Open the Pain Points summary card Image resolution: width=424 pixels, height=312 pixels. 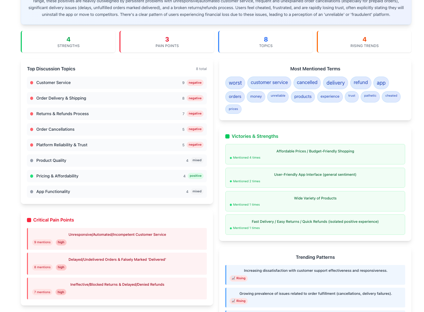[167, 42]
